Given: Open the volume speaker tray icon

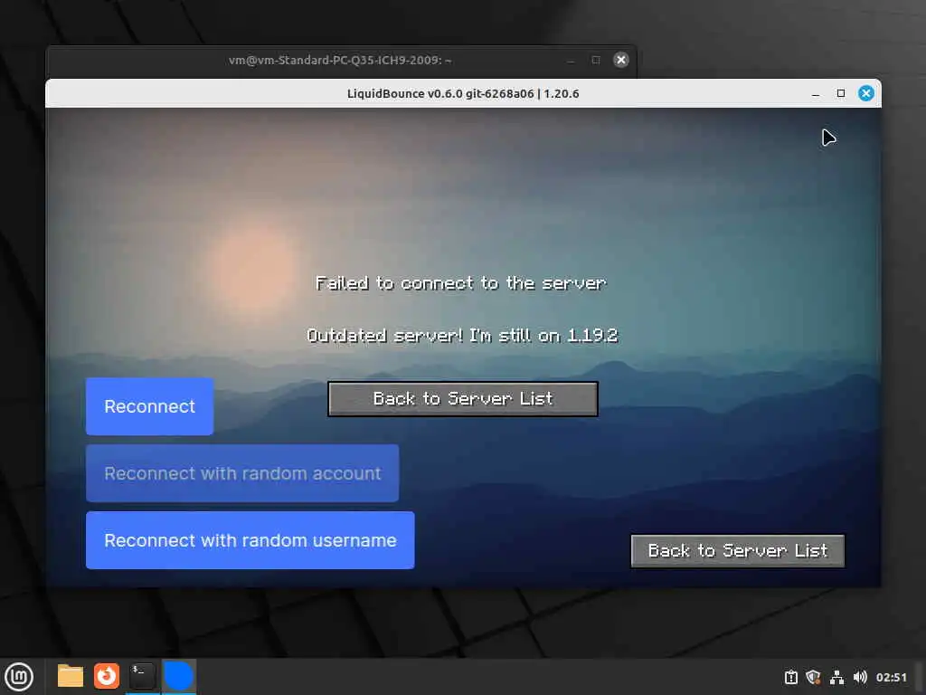Looking at the screenshot, I should tap(860, 677).
